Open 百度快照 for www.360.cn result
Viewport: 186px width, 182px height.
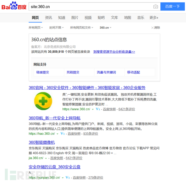pos(109,109)
